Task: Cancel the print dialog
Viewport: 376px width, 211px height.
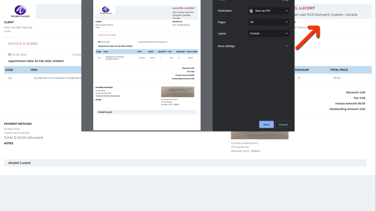Action: pyautogui.click(x=283, y=125)
